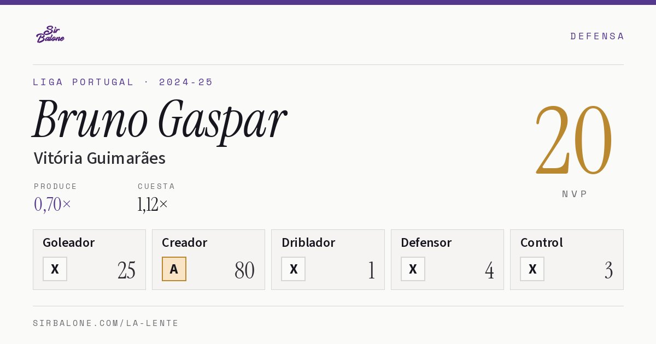Click the Vitória Guimarães team name

coord(99,158)
